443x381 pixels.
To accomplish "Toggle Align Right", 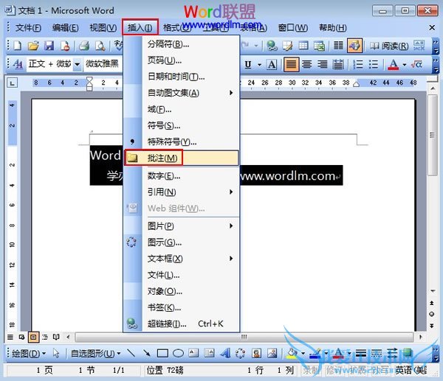I will pyautogui.click(x=323, y=65).
